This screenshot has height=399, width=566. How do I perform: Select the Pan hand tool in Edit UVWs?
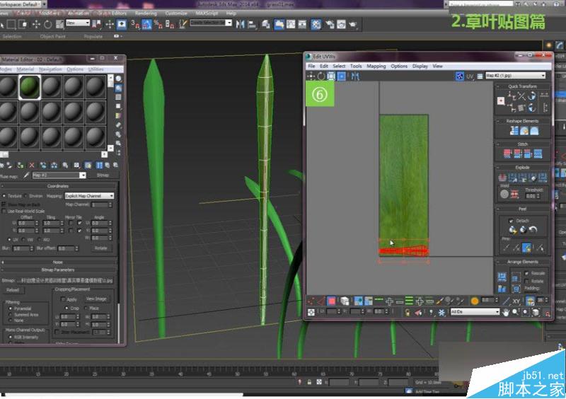[506, 312]
